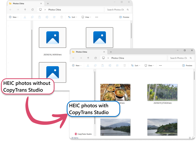Open New dropdown in back window
The width and height of the screenshot is (196, 141).
click(x=14, y=17)
